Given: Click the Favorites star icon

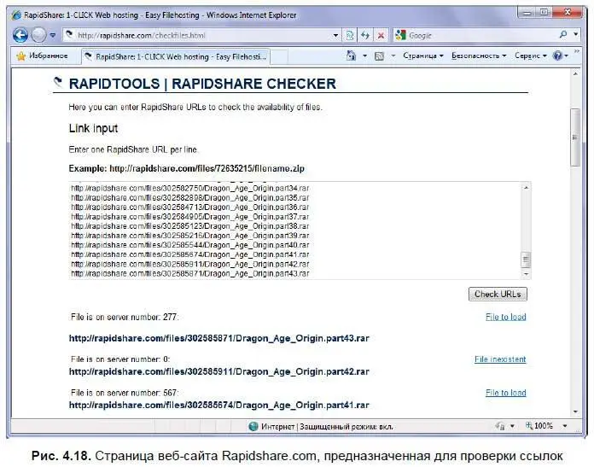Looking at the screenshot, I should (21, 55).
